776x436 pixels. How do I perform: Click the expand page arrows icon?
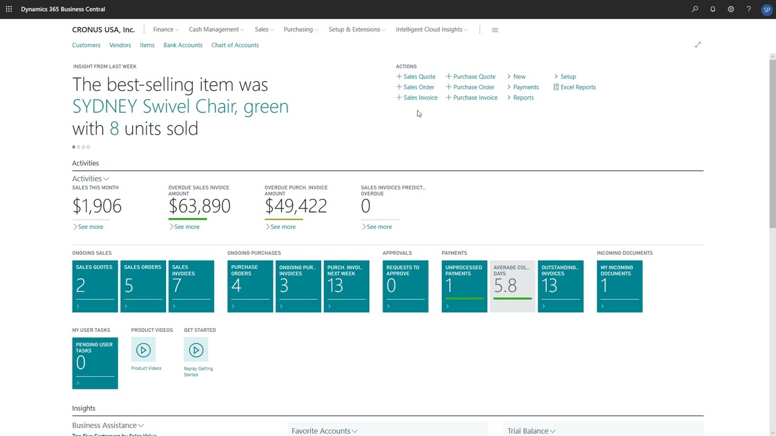point(698,45)
